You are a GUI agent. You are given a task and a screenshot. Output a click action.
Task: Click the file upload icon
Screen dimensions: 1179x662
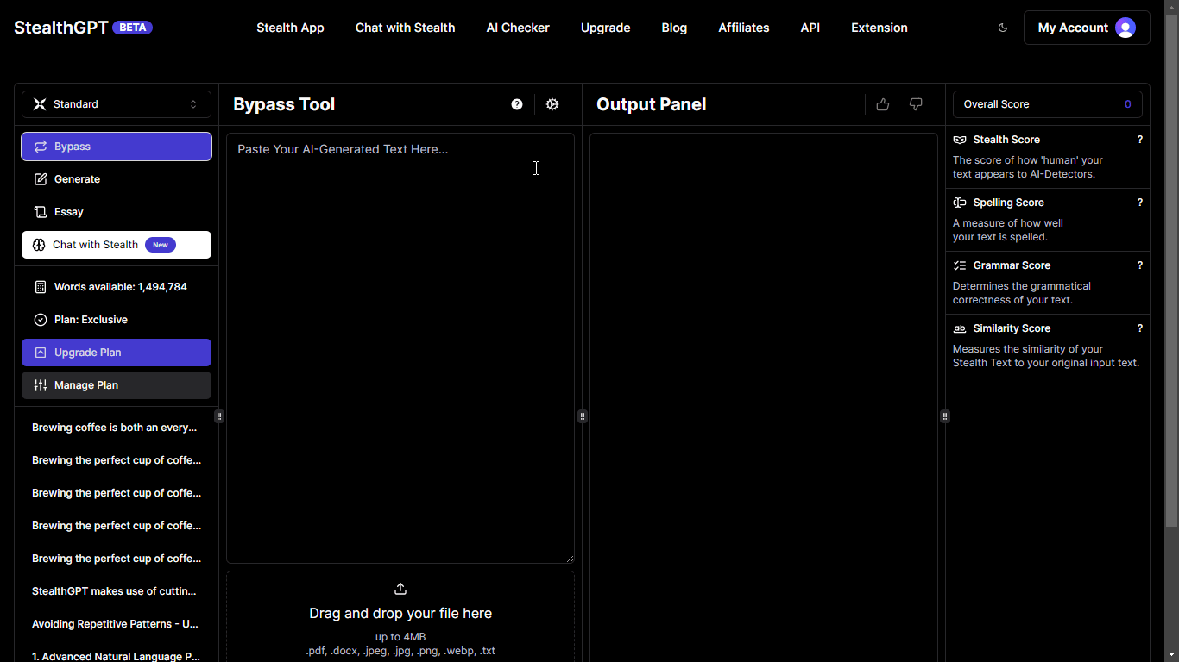[x=400, y=589]
